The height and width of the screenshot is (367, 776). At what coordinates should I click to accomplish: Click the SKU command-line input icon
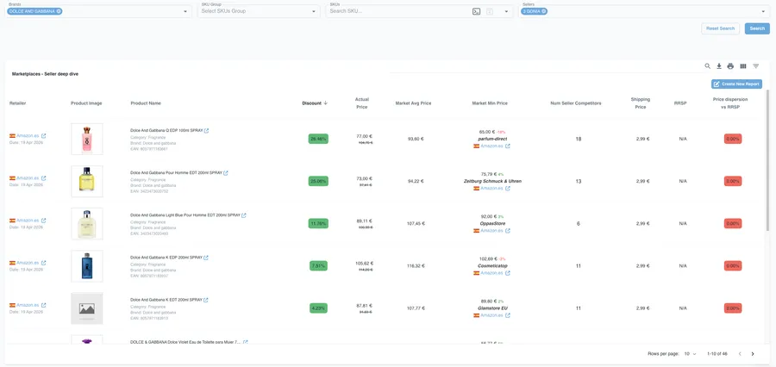pos(476,11)
